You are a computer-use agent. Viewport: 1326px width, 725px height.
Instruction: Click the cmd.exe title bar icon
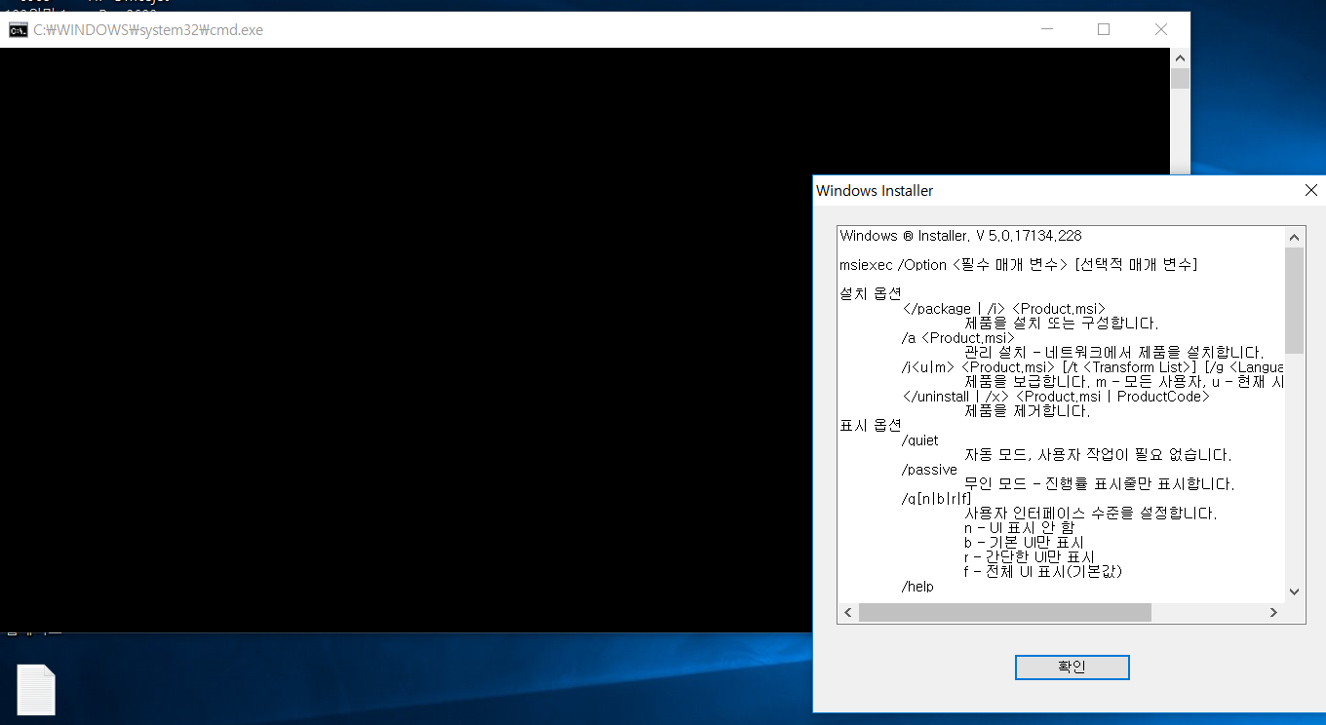click(19, 29)
